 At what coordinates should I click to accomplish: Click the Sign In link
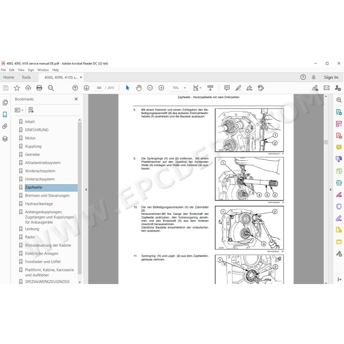331,77
